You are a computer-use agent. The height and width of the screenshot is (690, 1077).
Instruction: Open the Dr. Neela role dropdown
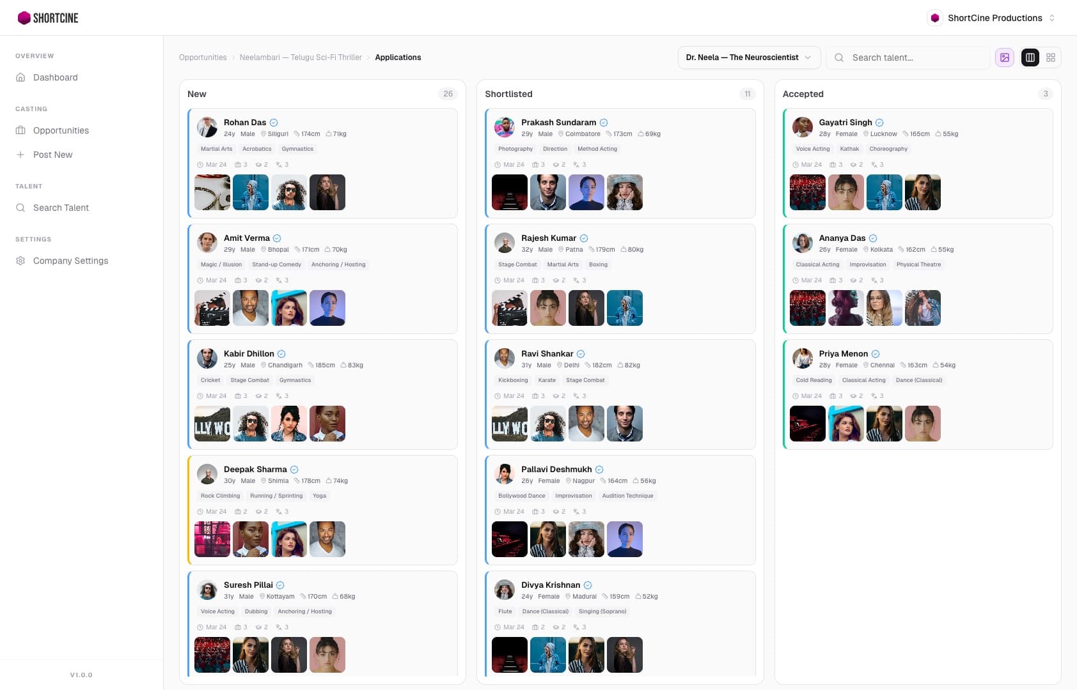(x=748, y=57)
